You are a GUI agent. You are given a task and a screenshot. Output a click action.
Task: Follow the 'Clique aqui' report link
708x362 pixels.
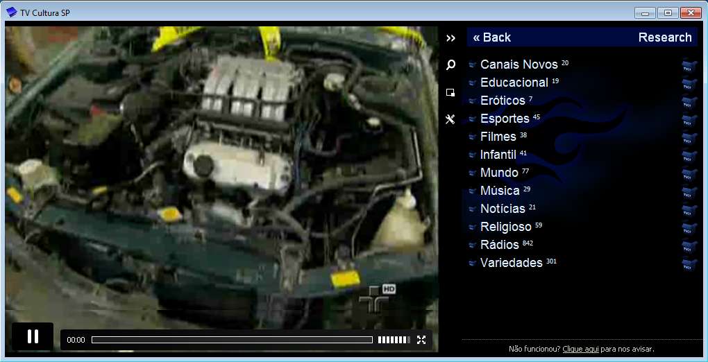(x=581, y=349)
